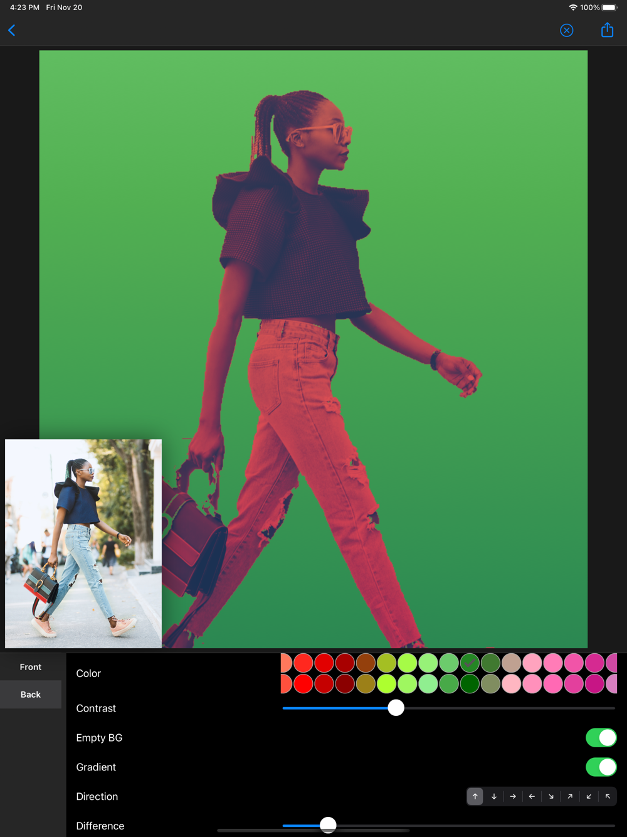Pick the diagonal down-left direction arrow
The image size is (627, 837).
[589, 796]
